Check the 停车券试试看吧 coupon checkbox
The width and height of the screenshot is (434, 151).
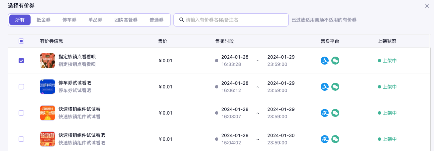point(21,87)
